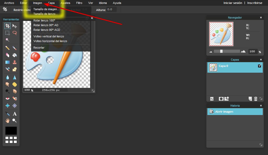The image size is (268, 155).
Task: Select the Brush tool
Action: point(15,48)
